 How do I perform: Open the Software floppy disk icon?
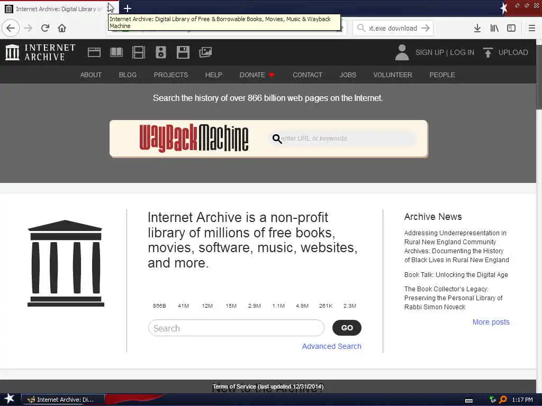pos(183,52)
